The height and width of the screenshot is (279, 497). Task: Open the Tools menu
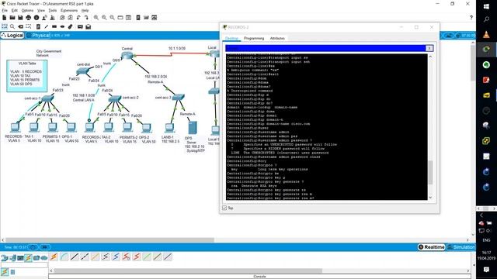pos(53,10)
